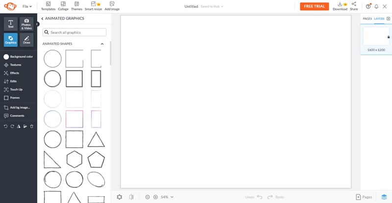Viewport: 392px width, 203px height.
Task: Select the Graphics tool
Action: coord(11,40)
